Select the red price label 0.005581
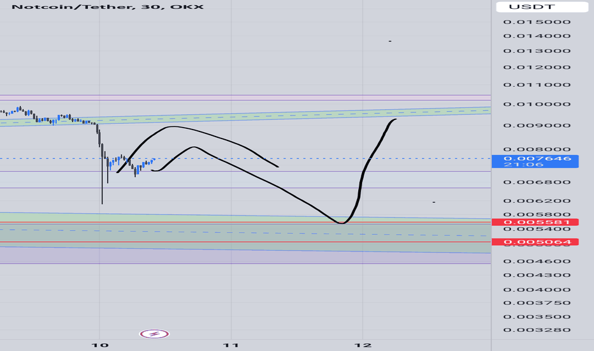This screenshot has height=351, width=594. [x=535, y=222]
